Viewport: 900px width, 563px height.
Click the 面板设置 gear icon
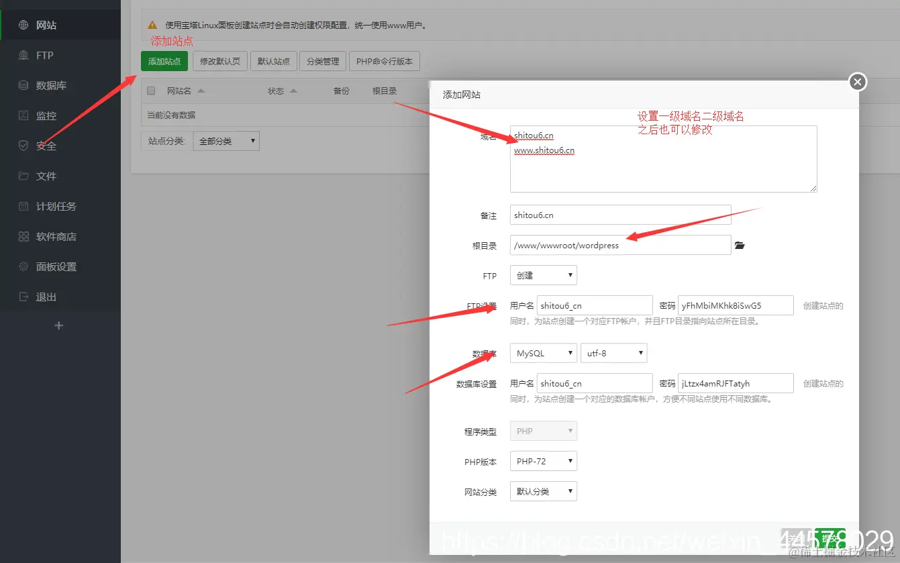tap(23, 267)
